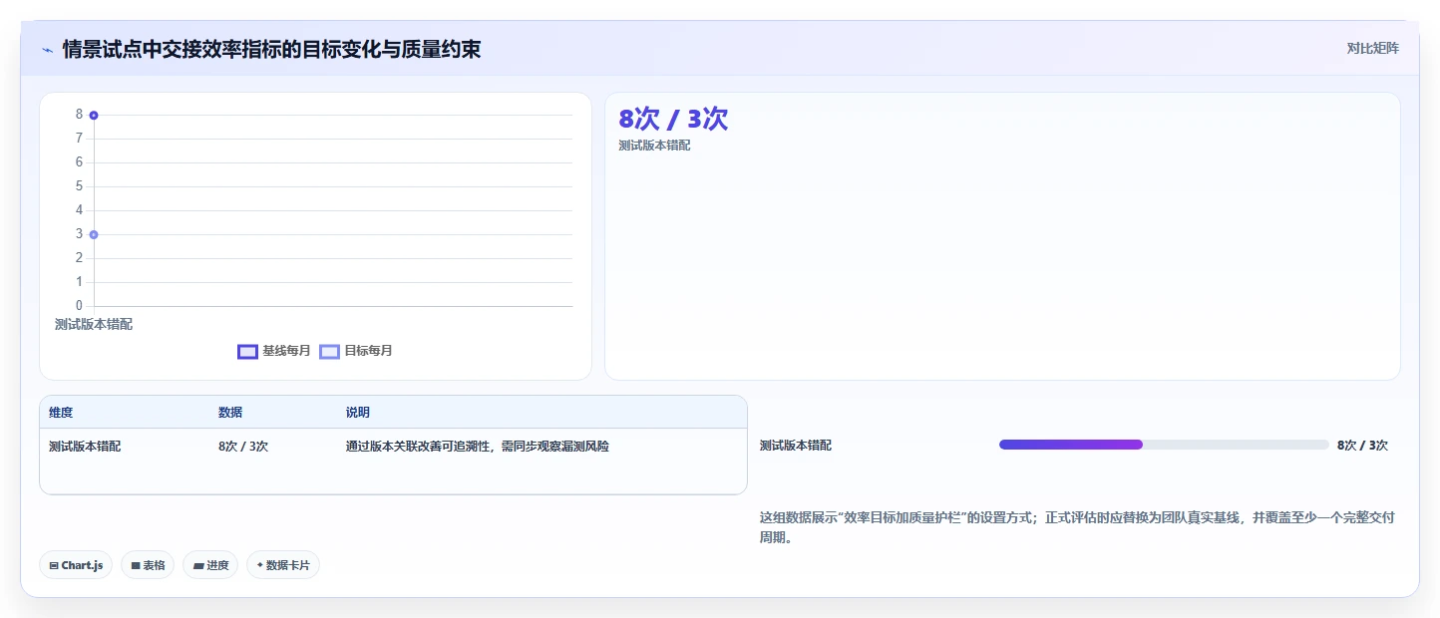
Task: Click 测试版本错配 caption in data card
Action: pos(654,146)
